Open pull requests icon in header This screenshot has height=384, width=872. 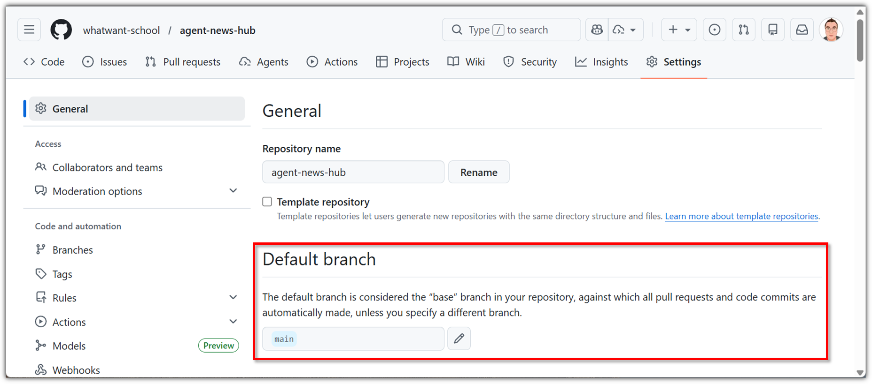coord(743,30)
